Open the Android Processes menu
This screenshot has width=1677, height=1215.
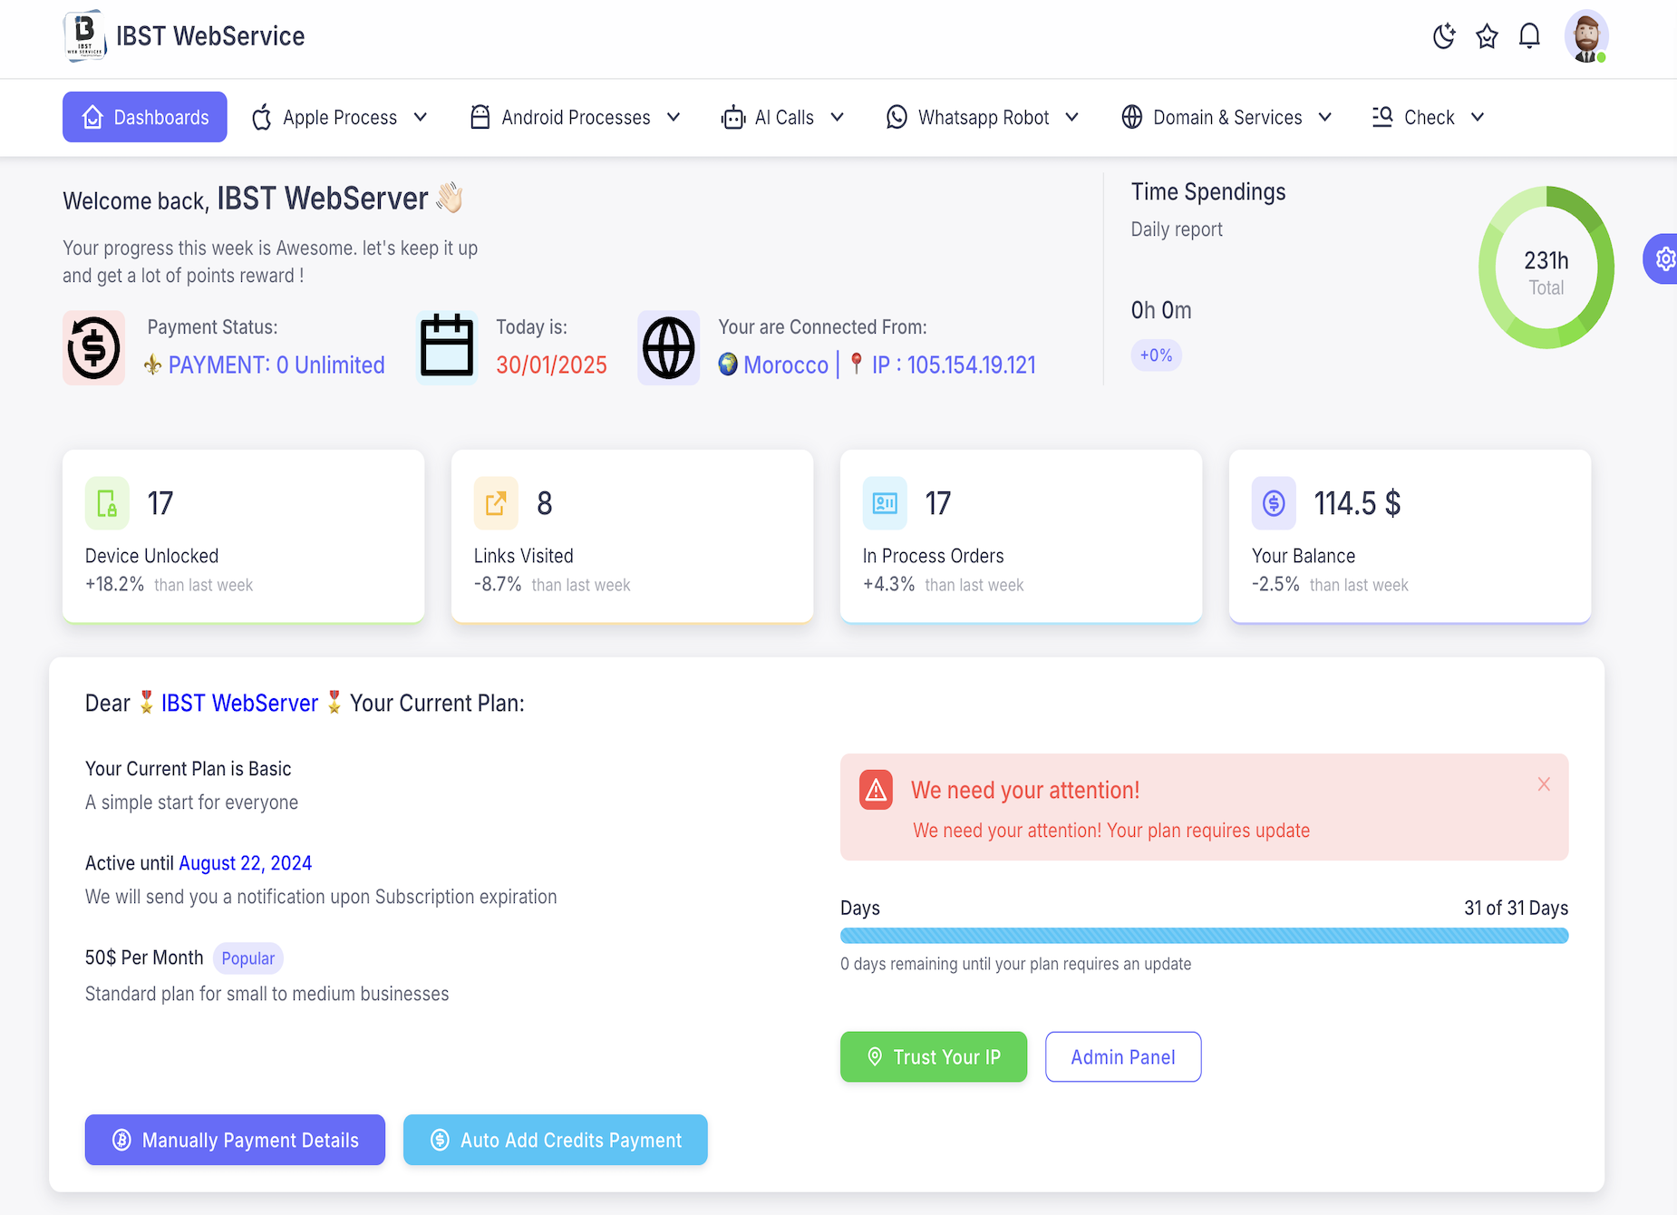tap(576, 117)
